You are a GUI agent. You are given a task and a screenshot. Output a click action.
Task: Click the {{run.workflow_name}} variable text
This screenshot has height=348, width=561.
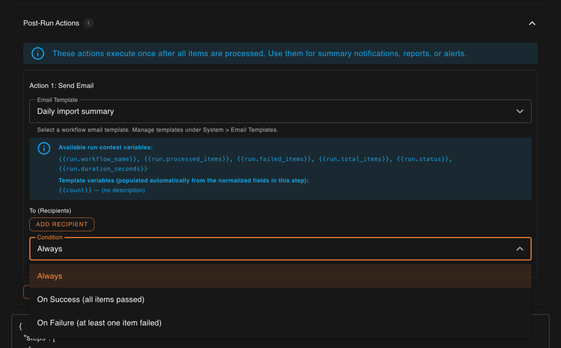98,159
